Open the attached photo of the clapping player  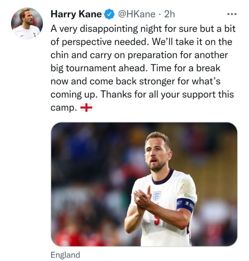tap(144, 184)
